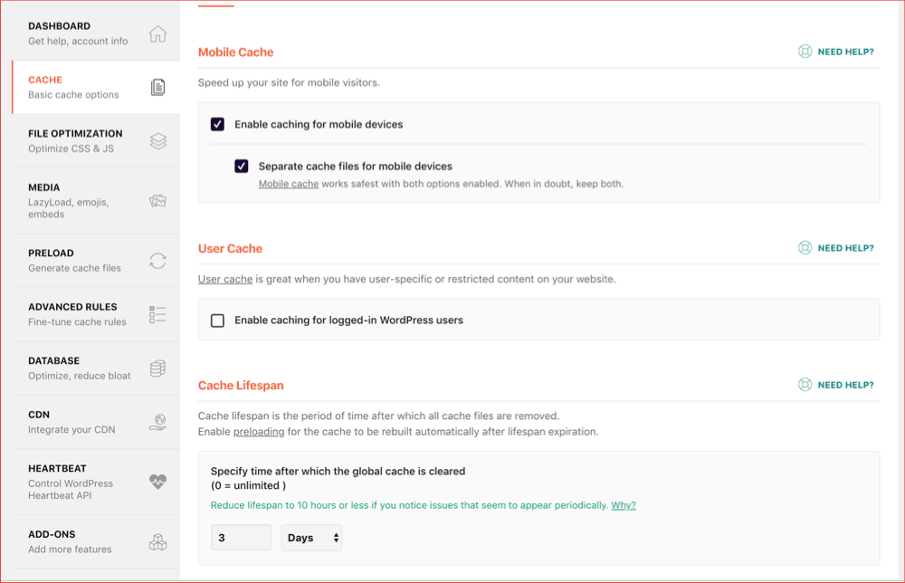Open the Days time unit dropdown
Viewport: 905px width, 583px height.
point(311,538)
